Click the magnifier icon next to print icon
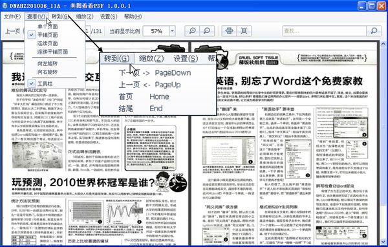Screen dimensions: 388x247 [207, 31]
